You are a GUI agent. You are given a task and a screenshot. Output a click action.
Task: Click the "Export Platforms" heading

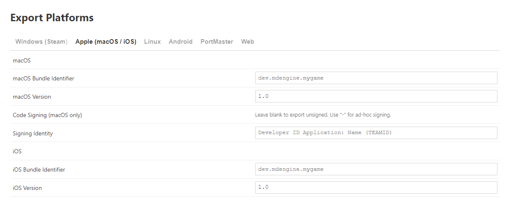click(52, 18)
